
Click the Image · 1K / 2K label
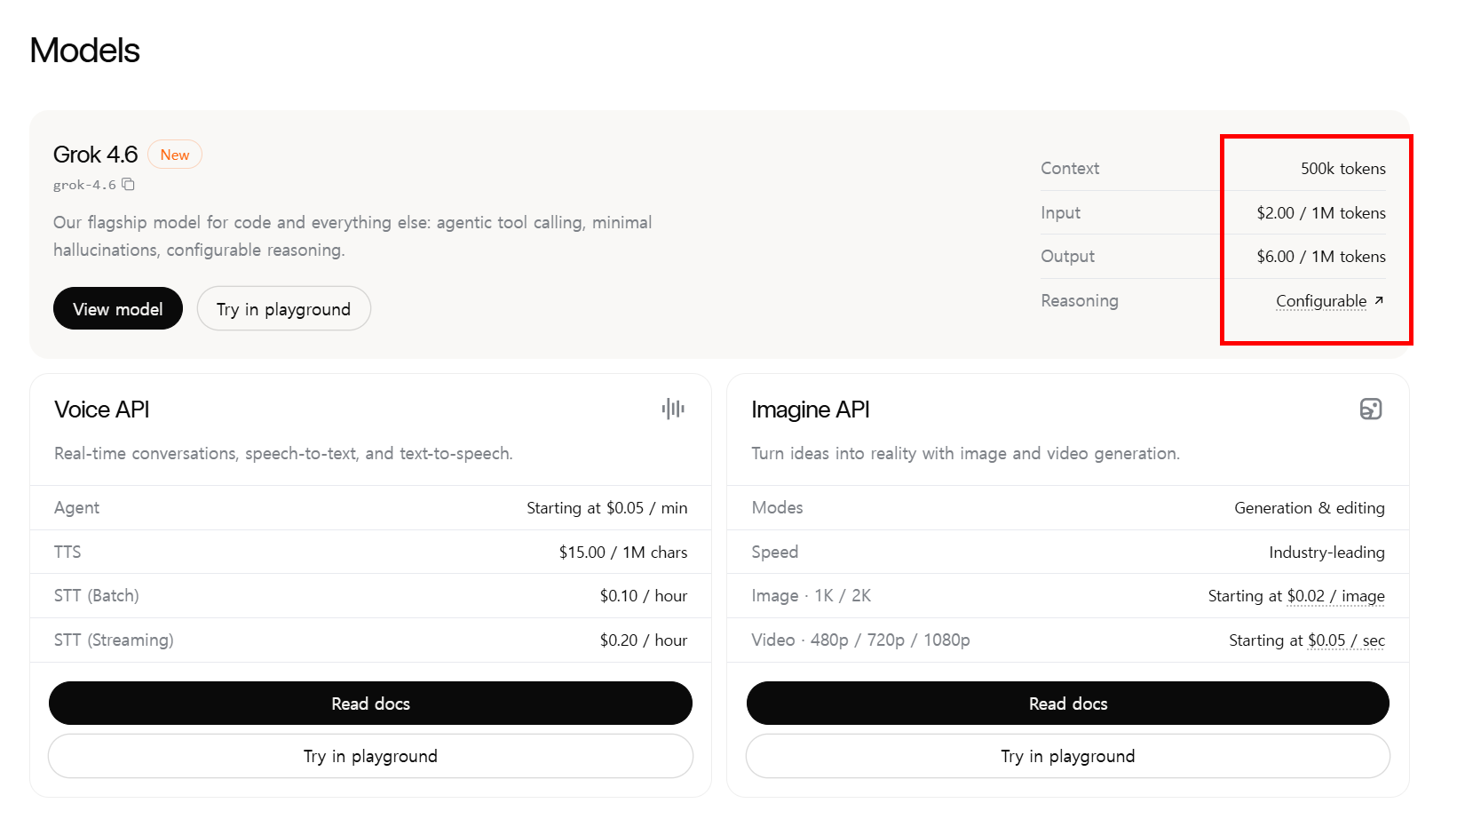(812, 596)
